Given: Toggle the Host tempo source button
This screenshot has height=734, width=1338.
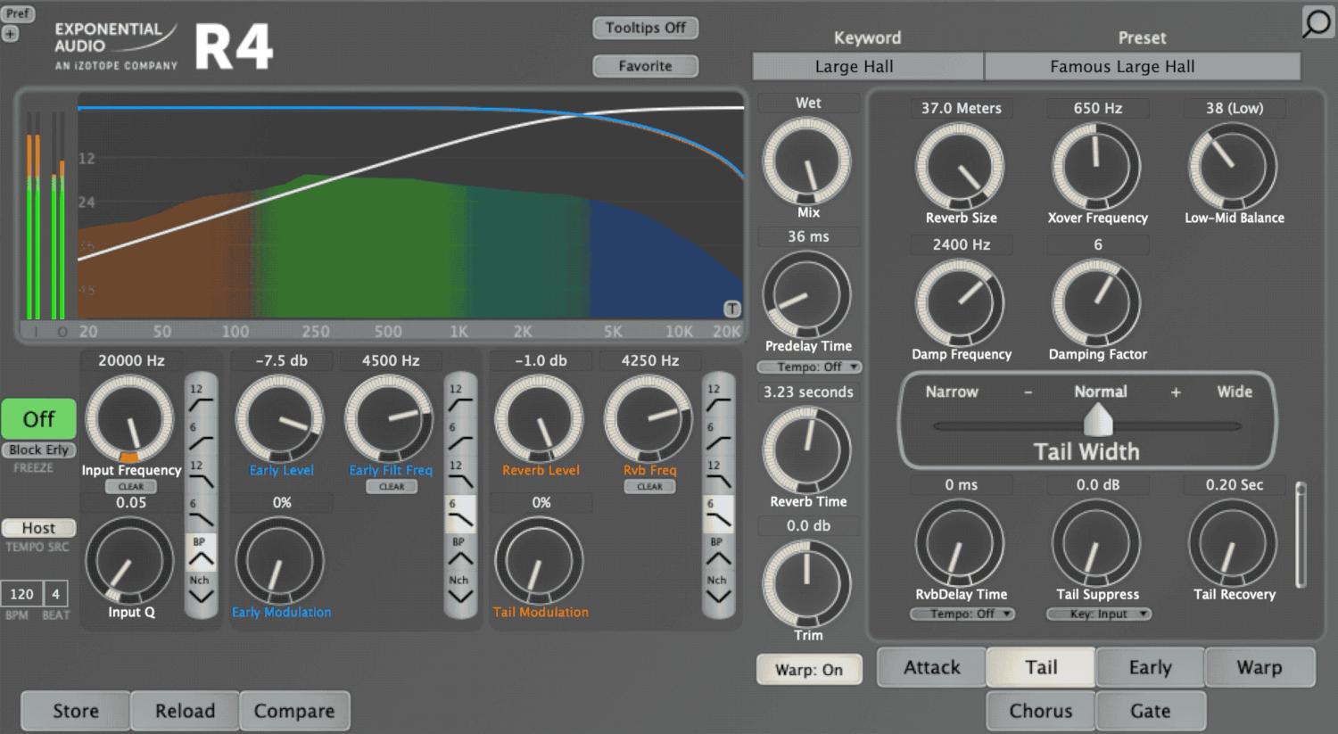Looking at the screenshot, I should (x=38, y=528).
